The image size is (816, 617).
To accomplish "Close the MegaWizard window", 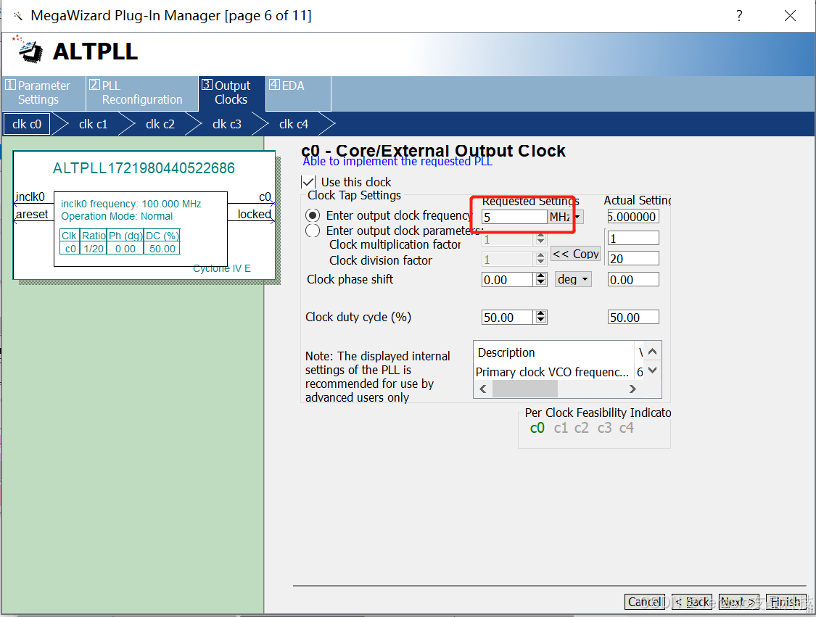I will [790, 16].
